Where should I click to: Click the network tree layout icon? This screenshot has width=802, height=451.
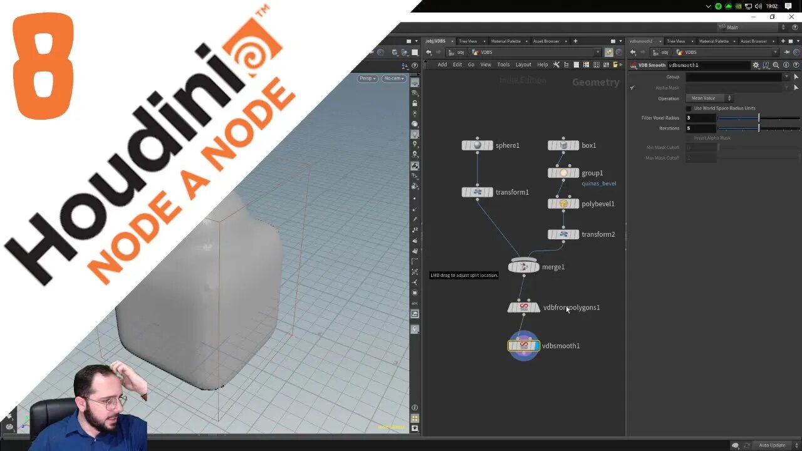click(567, 65)
